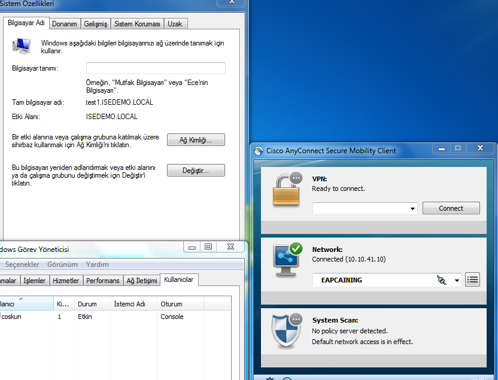Expand the EAPCAINING network dropdown arrow

[x=457, y=280]
